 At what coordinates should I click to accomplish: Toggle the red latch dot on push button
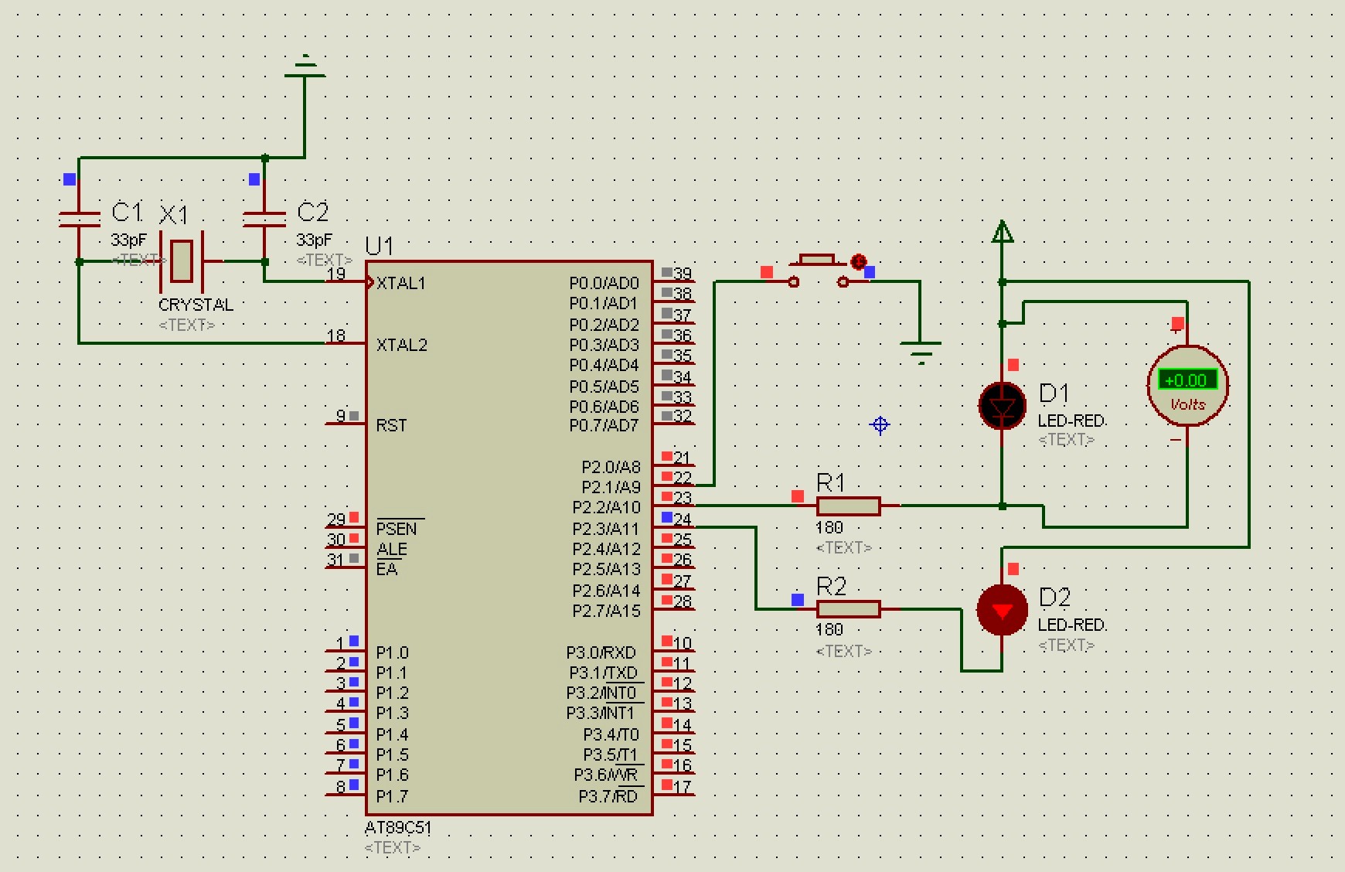[858, 262]
